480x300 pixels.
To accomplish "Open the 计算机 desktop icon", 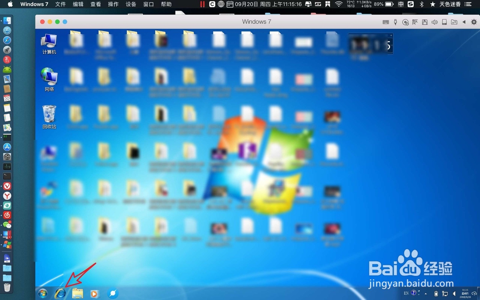I will pyautogui.click(x=49, y=44).
